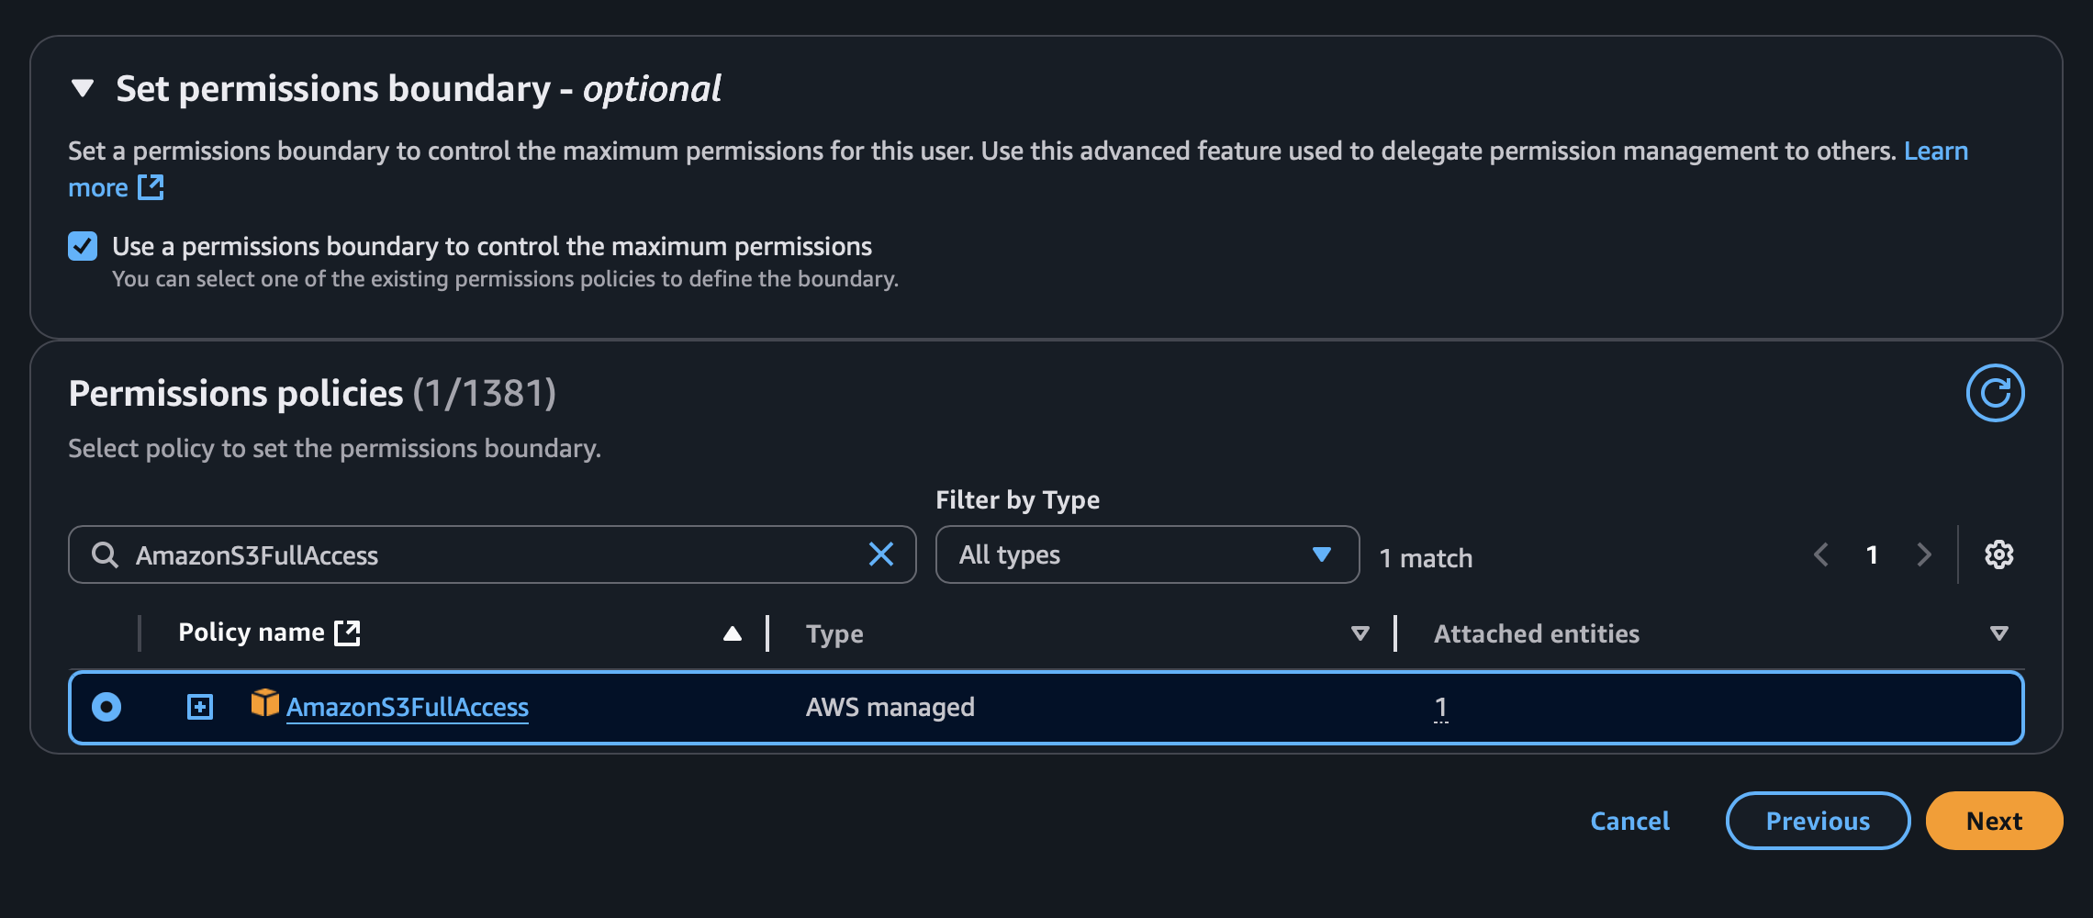Click into the policy search input field
The height and width of the screenshot is (918, 2093).
(487, 554)
